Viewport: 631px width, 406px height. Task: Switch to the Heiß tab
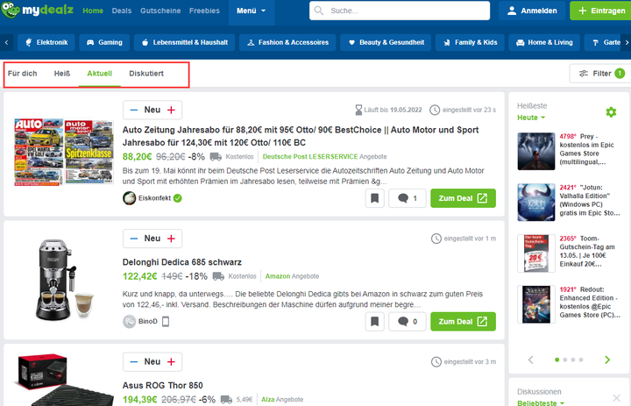point(62,74)
